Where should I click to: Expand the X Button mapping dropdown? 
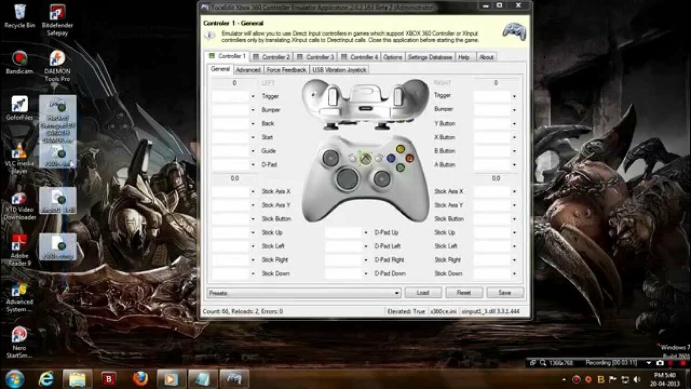coord(514,138)
